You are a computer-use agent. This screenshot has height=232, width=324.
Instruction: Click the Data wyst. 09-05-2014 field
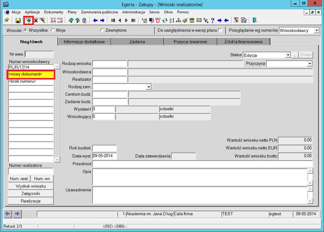[104, 156]
